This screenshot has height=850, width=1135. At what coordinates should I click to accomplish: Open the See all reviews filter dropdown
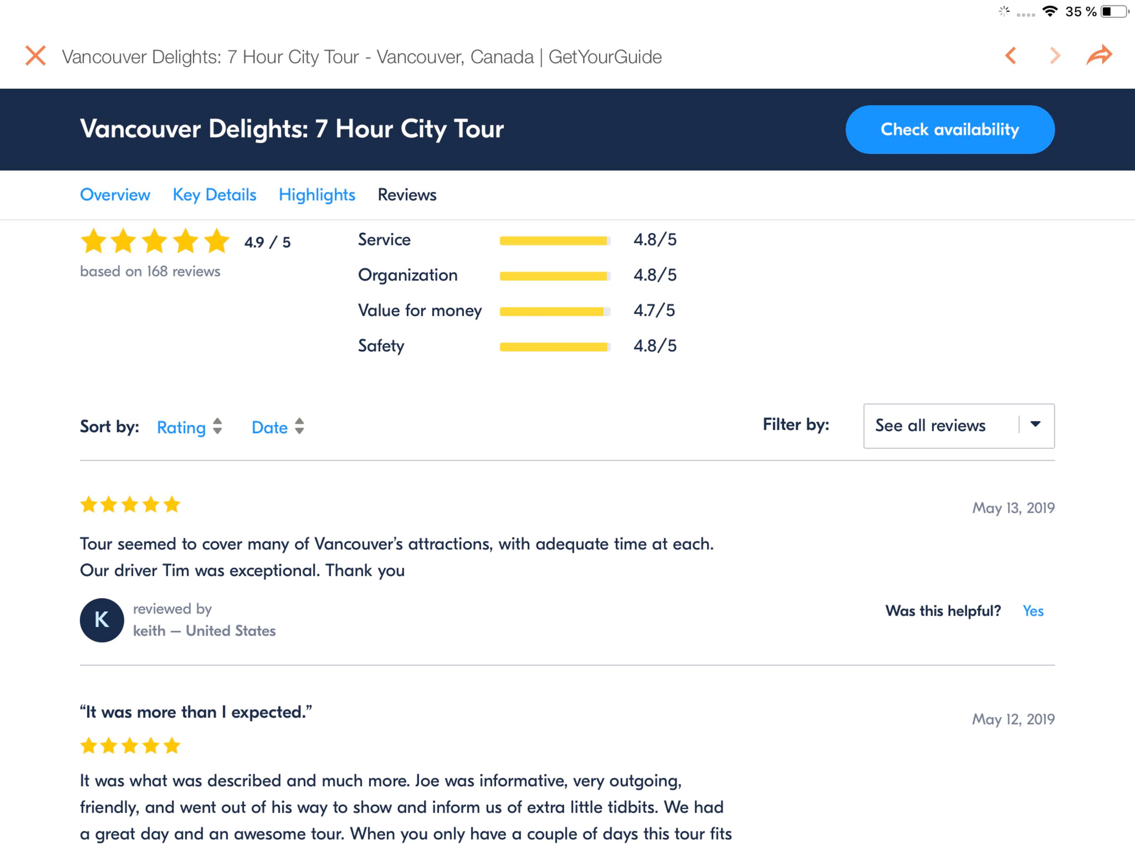point(958,425)
